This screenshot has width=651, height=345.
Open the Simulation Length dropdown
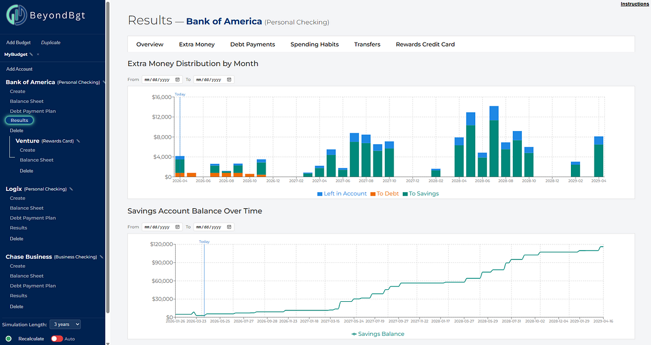coord(65,324)
